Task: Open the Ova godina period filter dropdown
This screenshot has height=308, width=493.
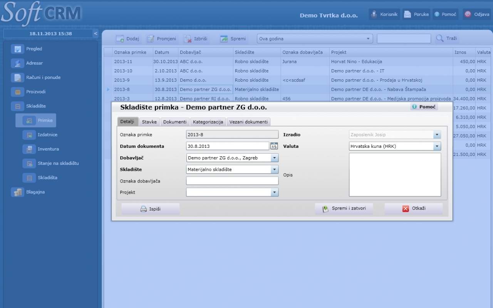Action: (369, 39)
